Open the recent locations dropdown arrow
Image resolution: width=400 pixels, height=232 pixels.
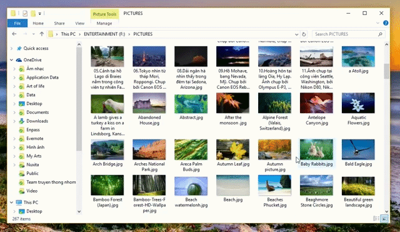tap(33, 34)
